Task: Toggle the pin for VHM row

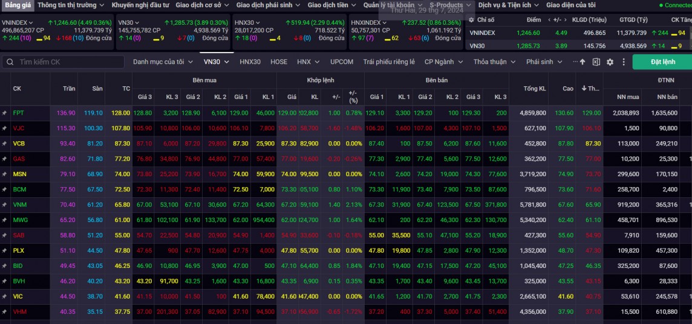Action: point(4,312)
